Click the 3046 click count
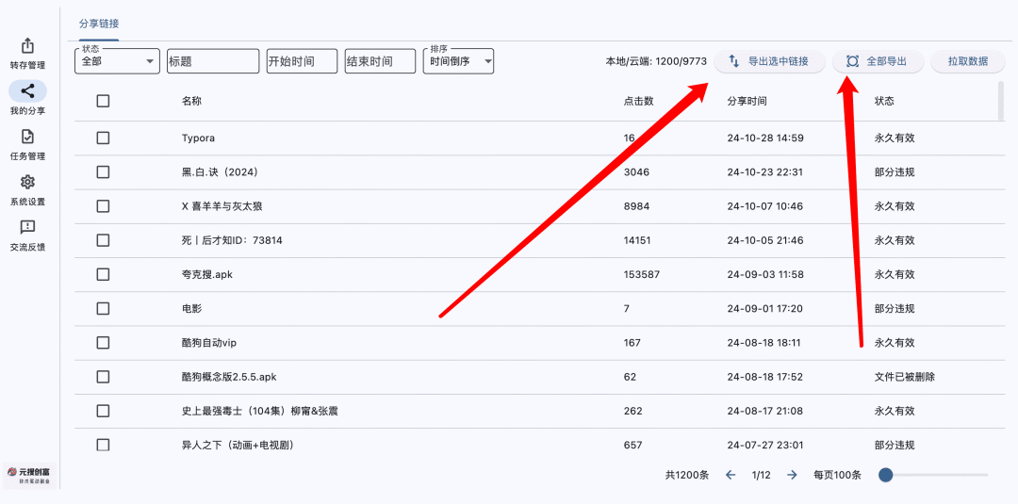The width and height of the screenshot is (1018, 504). tap(636, 171)
